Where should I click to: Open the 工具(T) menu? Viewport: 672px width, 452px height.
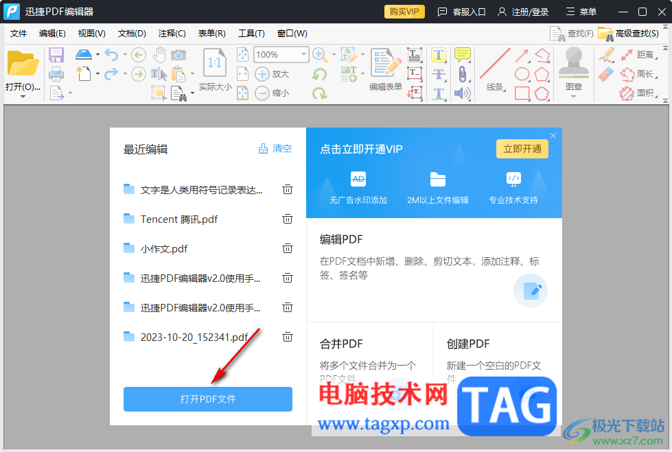[x=252, y=34]
